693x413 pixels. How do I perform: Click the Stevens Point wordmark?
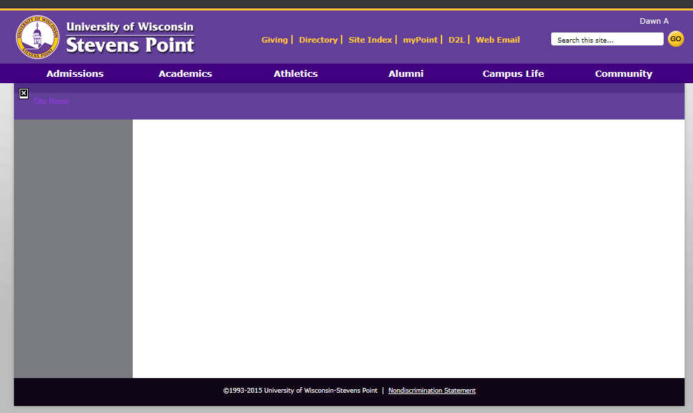click(129, 44)
